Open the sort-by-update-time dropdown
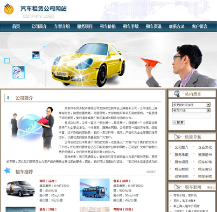The height and width of the screenshot is (212, 217). (191, 105)
